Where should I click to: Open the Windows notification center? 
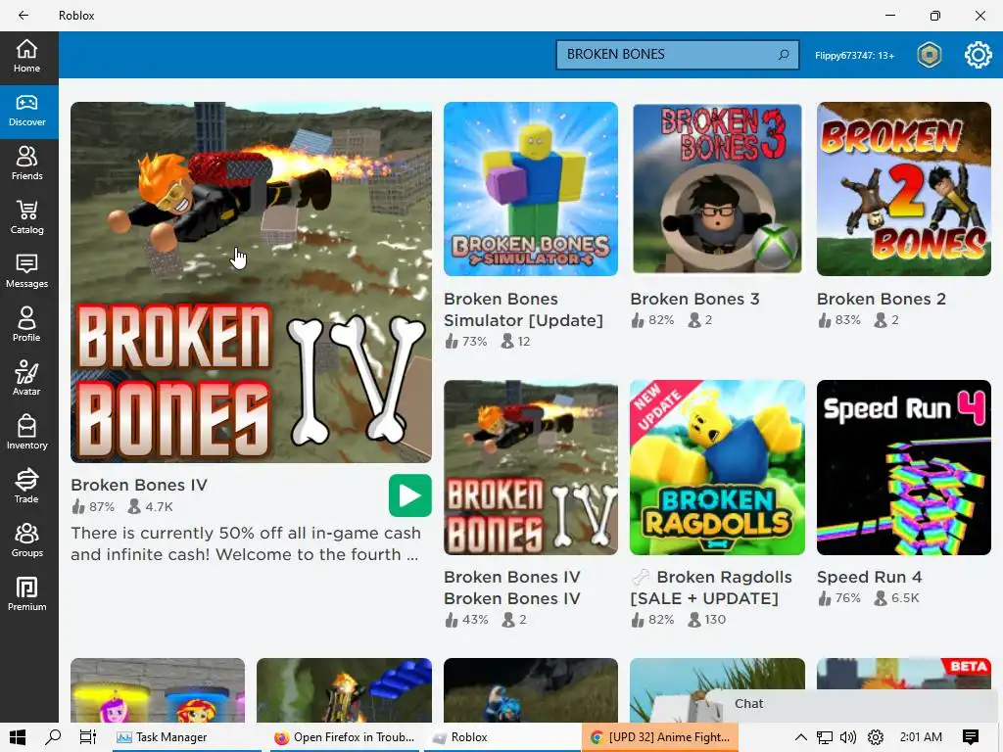coord(971,737)
